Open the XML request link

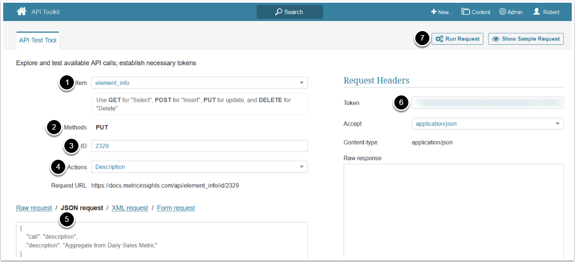click(130, 208)
